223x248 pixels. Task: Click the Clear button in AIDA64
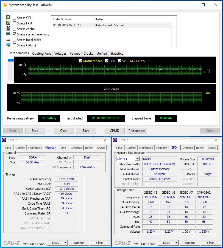pos(64,131)
